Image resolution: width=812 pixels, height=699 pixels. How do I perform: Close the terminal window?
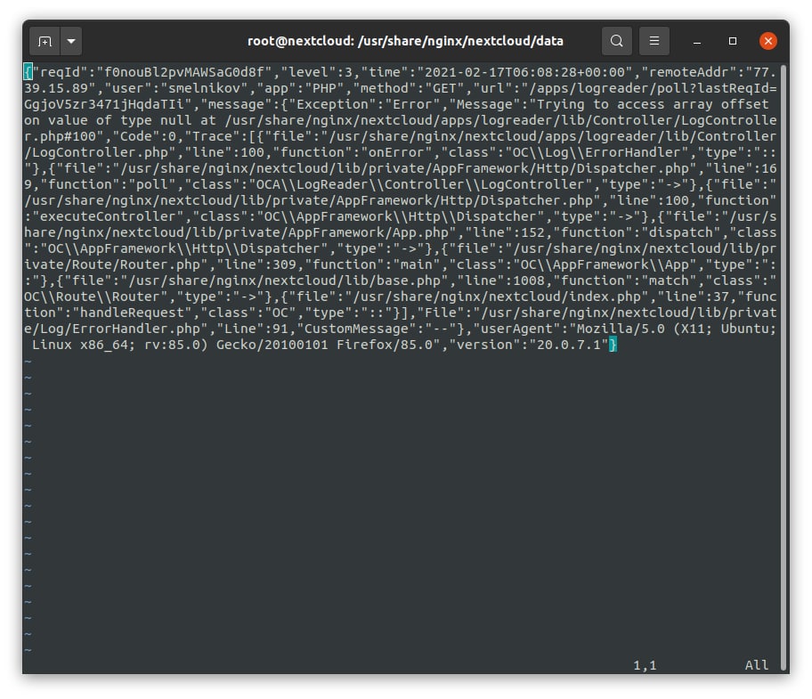point(768,41)
